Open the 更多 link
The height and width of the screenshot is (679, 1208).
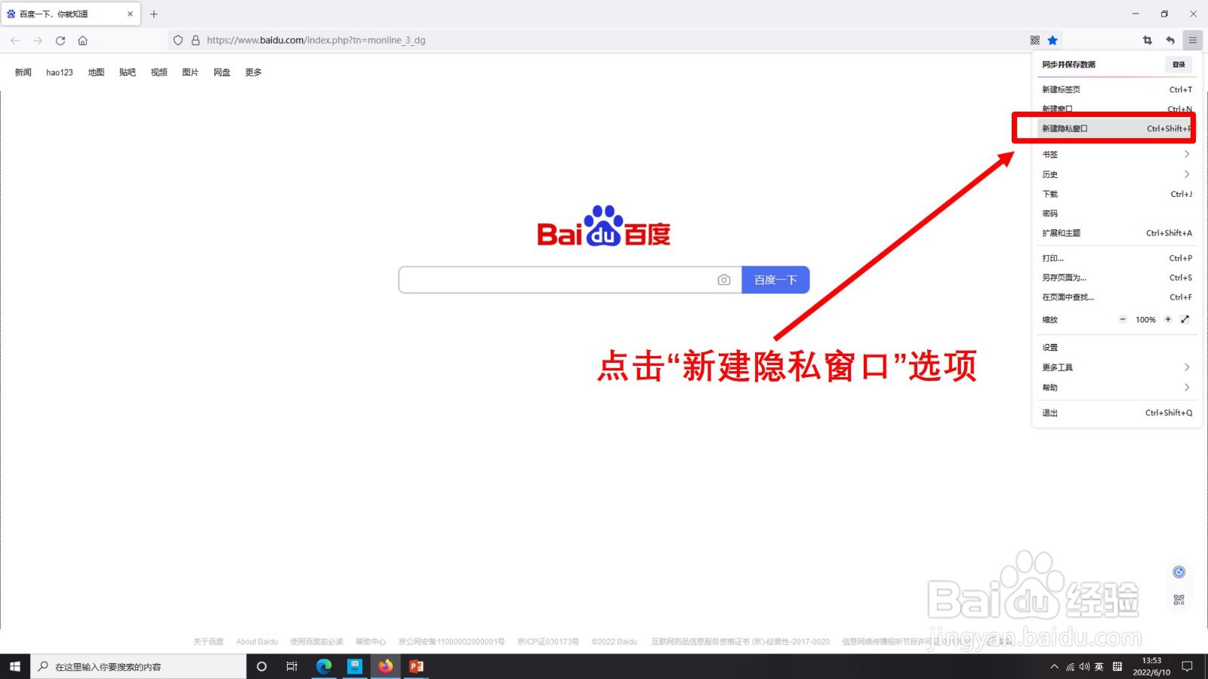point(254,72)
